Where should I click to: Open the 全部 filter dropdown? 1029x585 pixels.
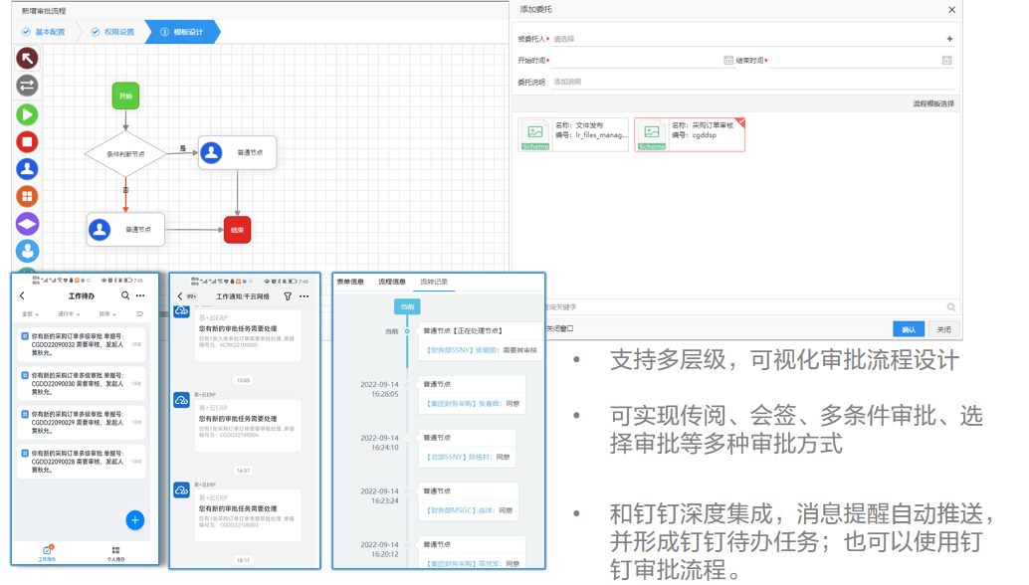click(x=30, y=314)
